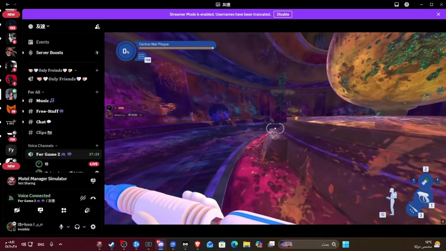Disable Streamer Mode from the banner
Image resolution: width=446 pixels, height=251 pixels.
tap(283, 14)
